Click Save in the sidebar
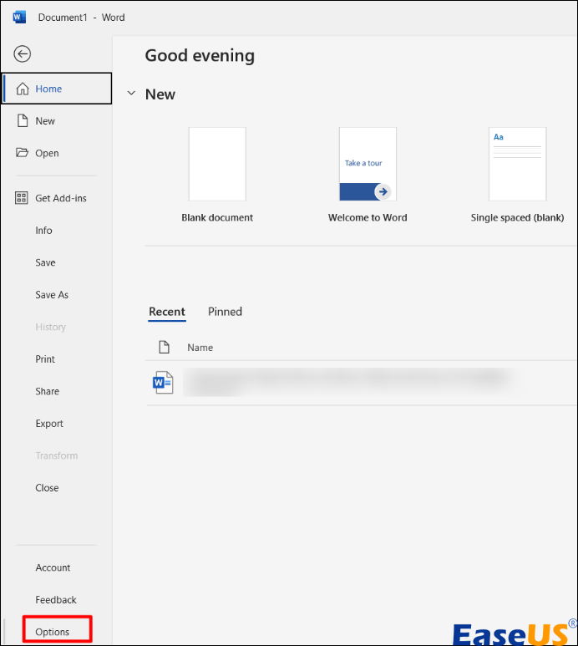 pyautogui.click(x=57, y=262)
